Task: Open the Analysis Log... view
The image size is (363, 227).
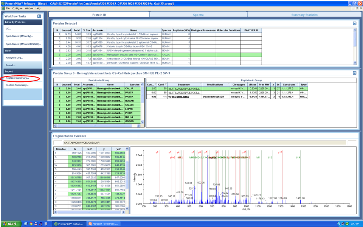Action: click(x=23, y=58)
